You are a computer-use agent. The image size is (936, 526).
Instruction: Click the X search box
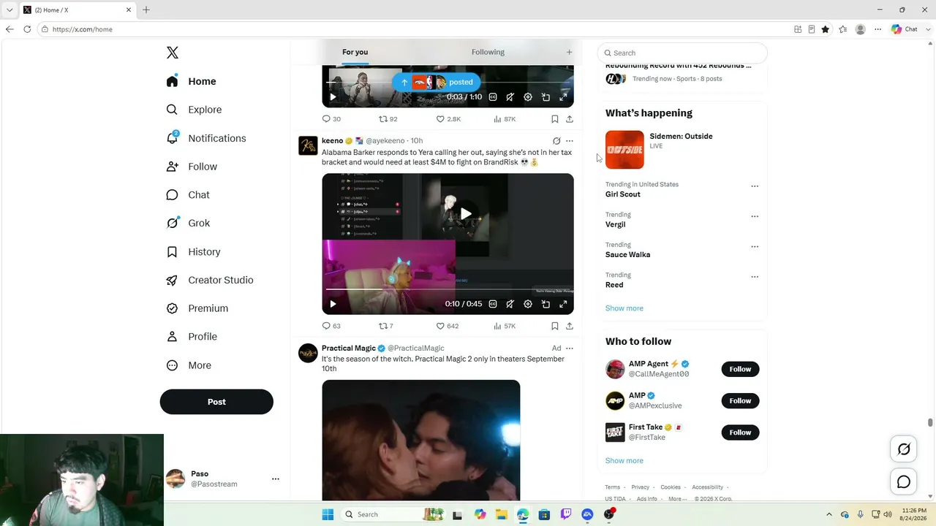click(x=682, y=53)
